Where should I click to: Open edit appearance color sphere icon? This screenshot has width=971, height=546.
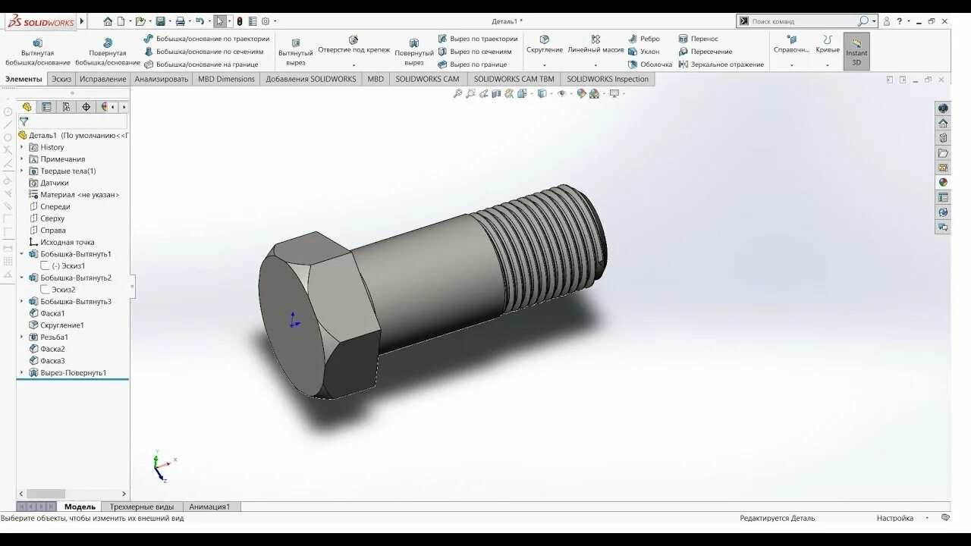[x=581, y=93]
